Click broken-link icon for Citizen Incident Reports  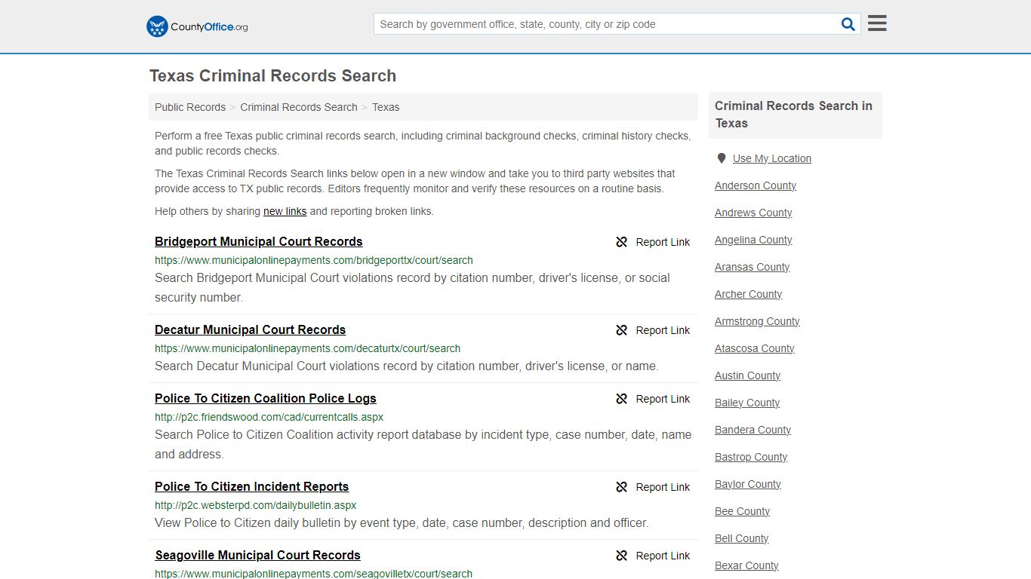622,487
